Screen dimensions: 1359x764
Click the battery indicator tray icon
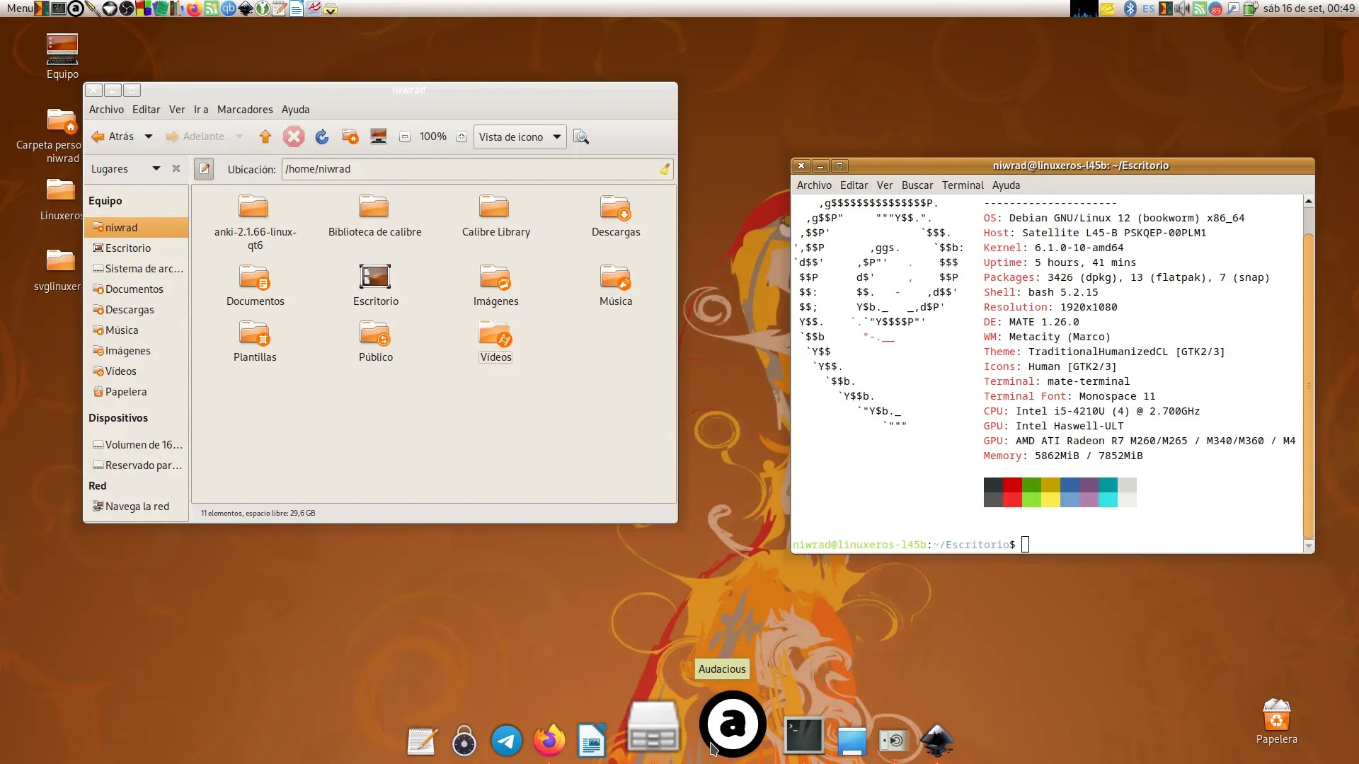point(1250,8)
